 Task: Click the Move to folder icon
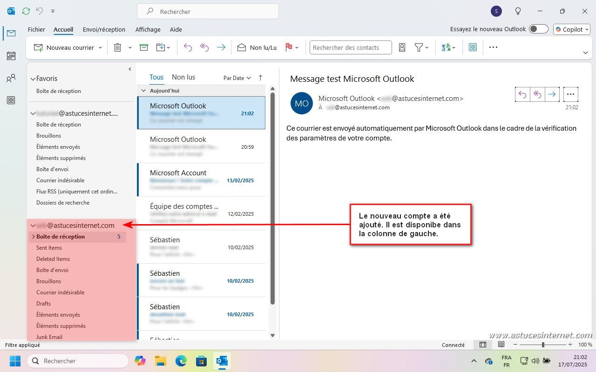pyautogui.click(x=161, y=47)
